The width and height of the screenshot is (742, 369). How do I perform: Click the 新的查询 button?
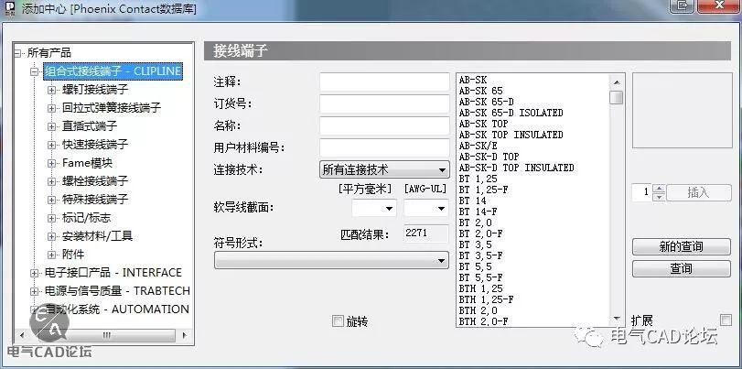(682, 247)
